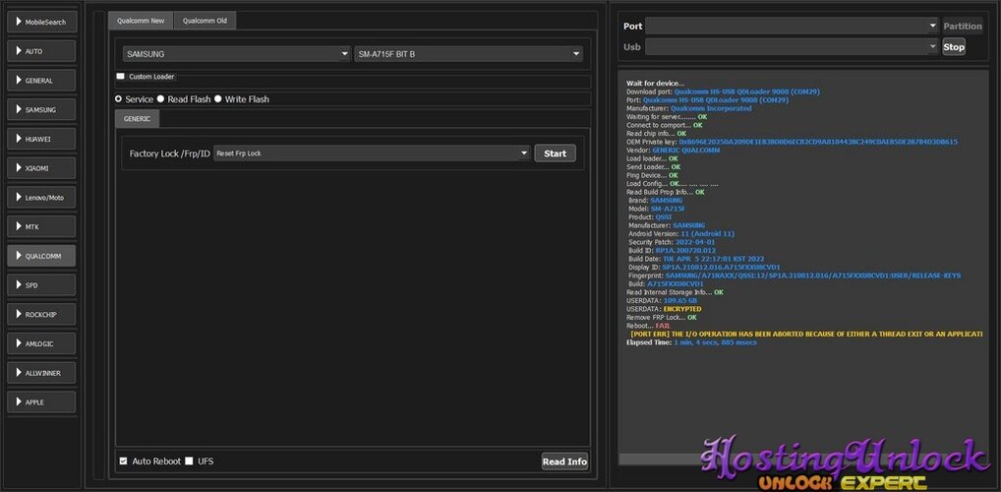This screenshot has width=1001, height=492.
Task: Open the Port selection dropdown
Action: point(791,27)
